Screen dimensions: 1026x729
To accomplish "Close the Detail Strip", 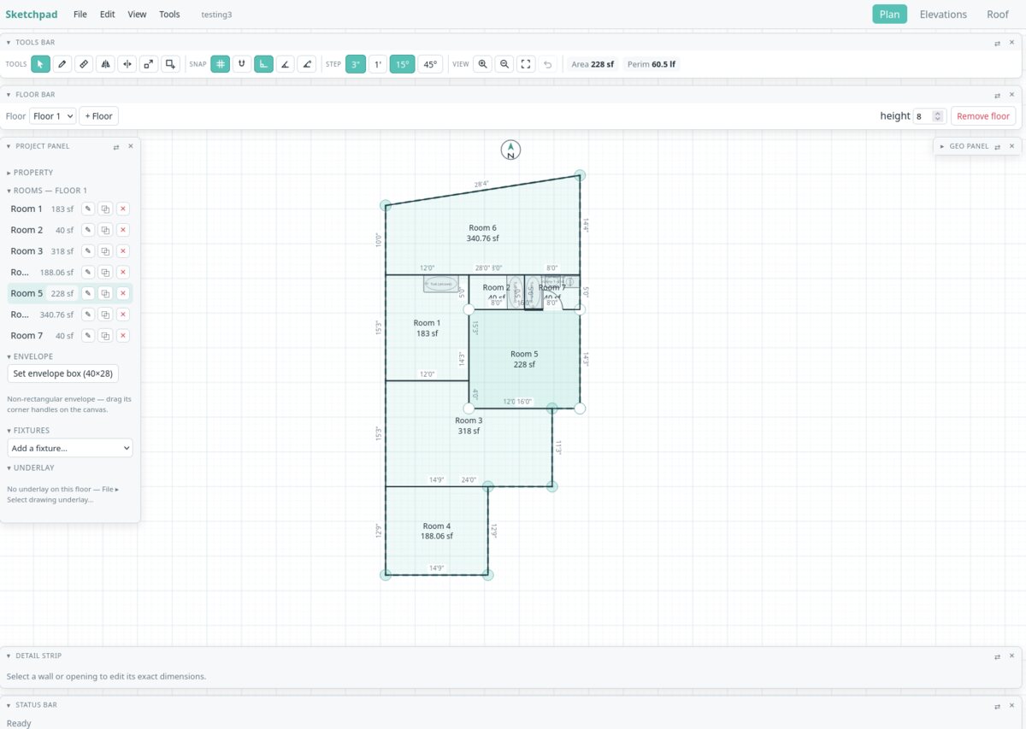I will coord(1012,656).
